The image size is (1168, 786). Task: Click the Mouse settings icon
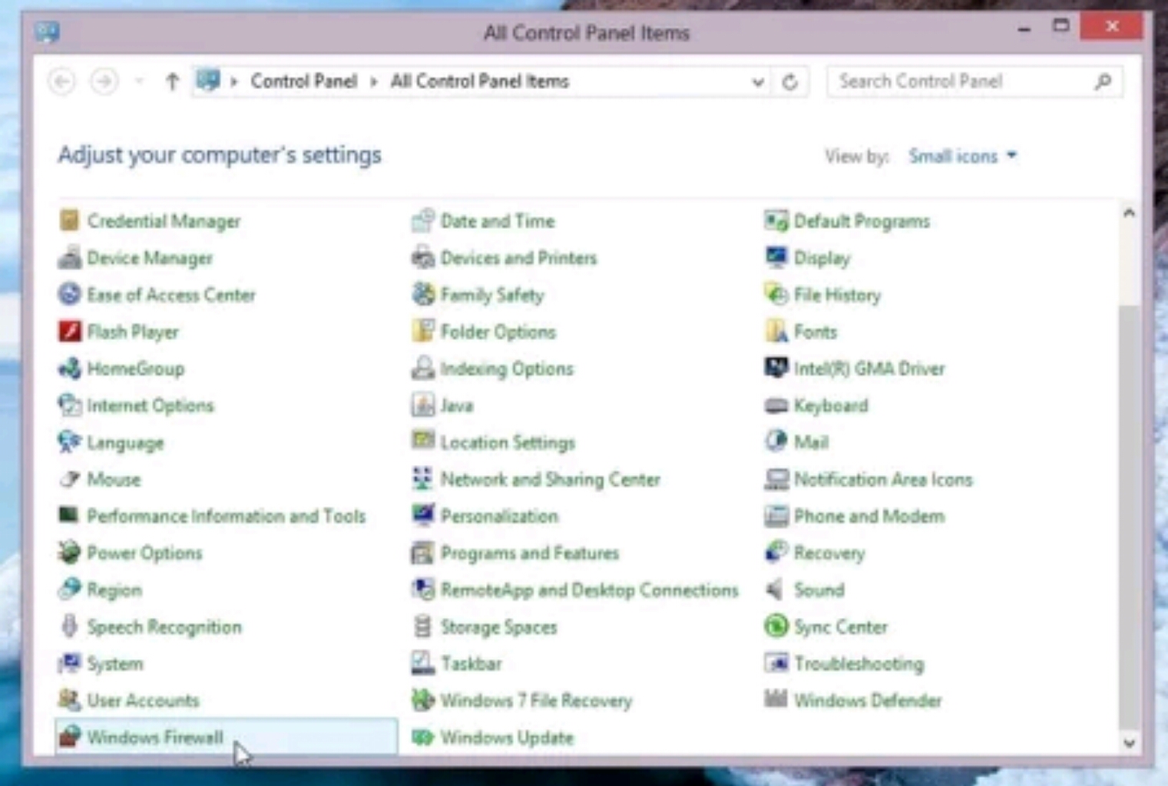69,479
